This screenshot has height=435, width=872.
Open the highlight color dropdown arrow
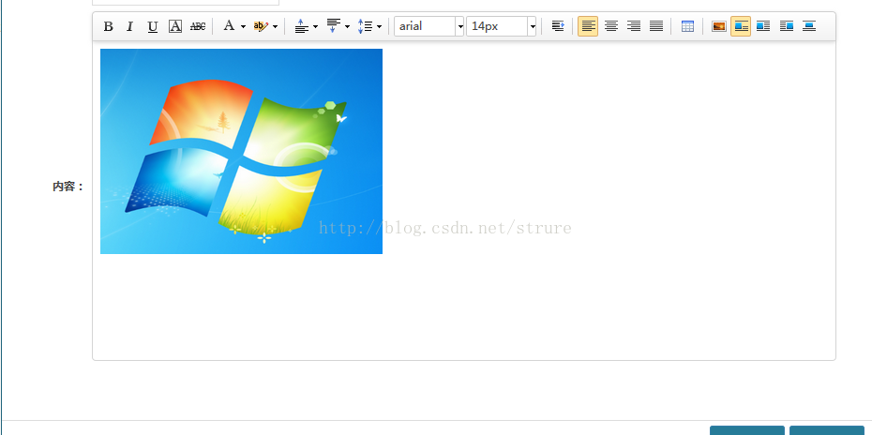[275, 26]
